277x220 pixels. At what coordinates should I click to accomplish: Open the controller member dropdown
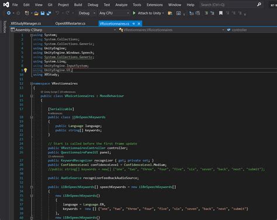(252, 30)
